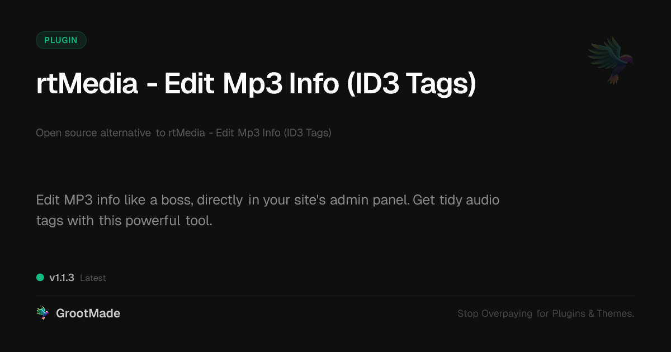Click the "Latest" version label

pyautogui.click(x=93, y=278)
